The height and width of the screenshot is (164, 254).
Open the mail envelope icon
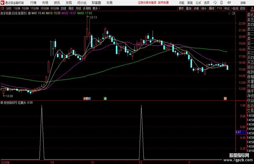pos(229,3)
